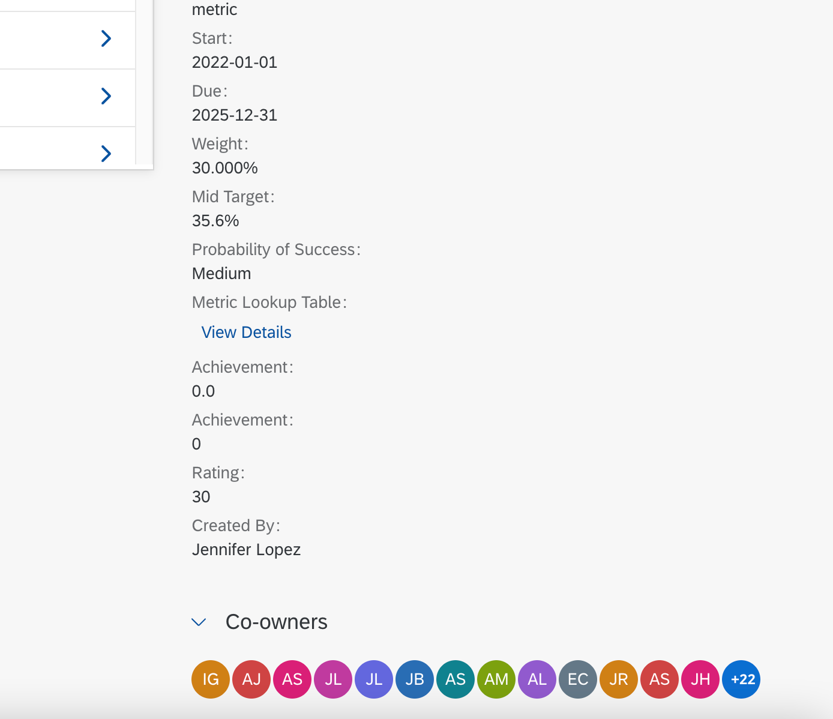Open the View Details link

[x=246, y=332]
